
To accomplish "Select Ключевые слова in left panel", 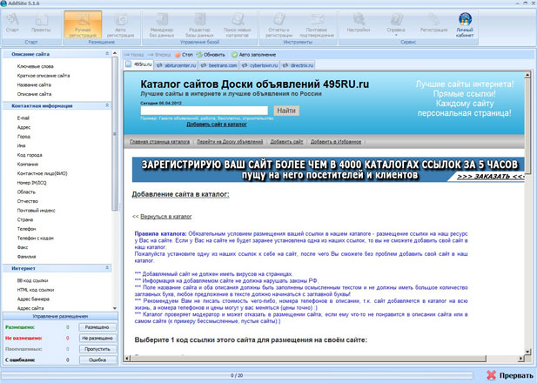I will [36, 66].
